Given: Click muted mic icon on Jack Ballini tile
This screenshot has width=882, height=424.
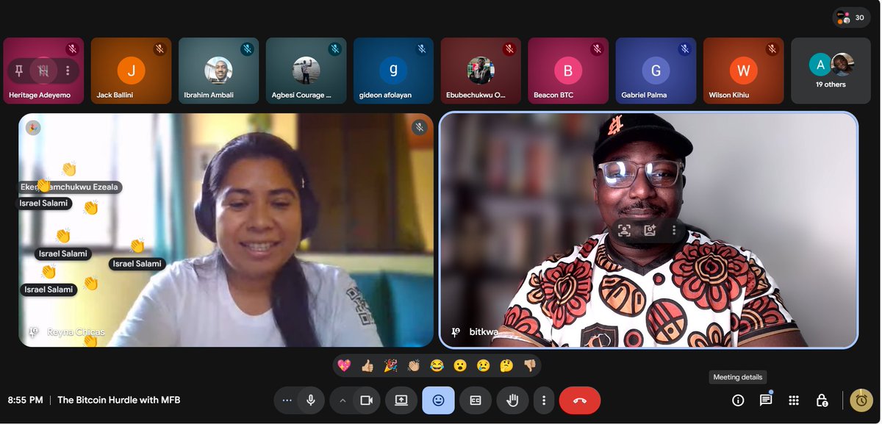Looking at the screenshot, I should click(x=159, y=49).
